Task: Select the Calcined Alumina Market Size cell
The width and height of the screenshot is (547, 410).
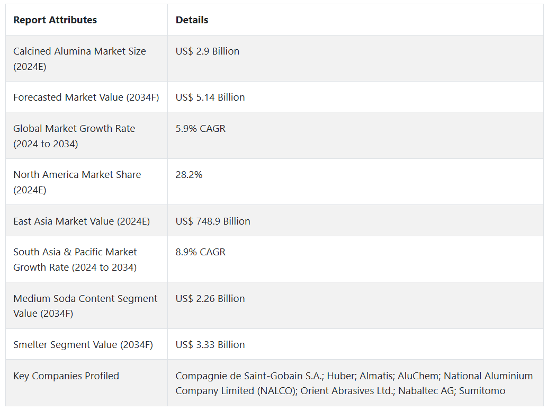Action: 79,59
